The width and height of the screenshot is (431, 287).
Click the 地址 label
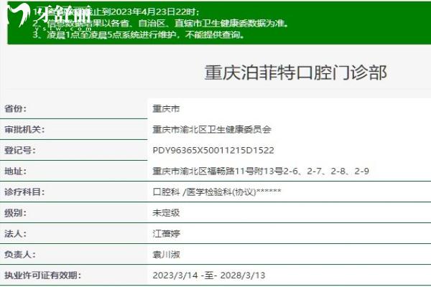click(x=15, y=171)
